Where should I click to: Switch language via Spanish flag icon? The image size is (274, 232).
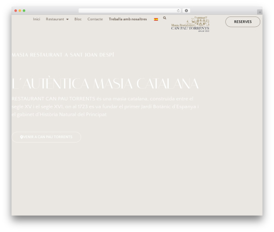coord(156,19)
